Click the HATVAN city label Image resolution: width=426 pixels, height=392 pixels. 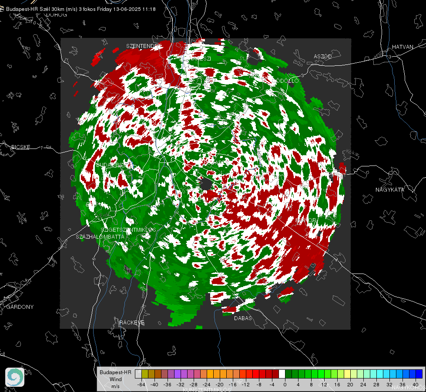click(x=403, y=47)
